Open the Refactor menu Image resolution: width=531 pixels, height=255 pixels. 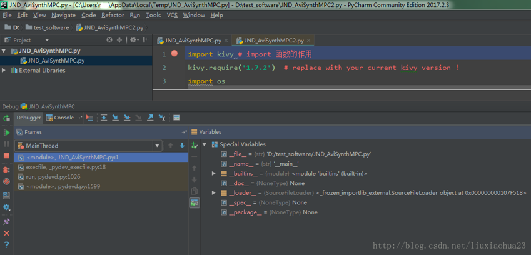[x=113, y=15]
